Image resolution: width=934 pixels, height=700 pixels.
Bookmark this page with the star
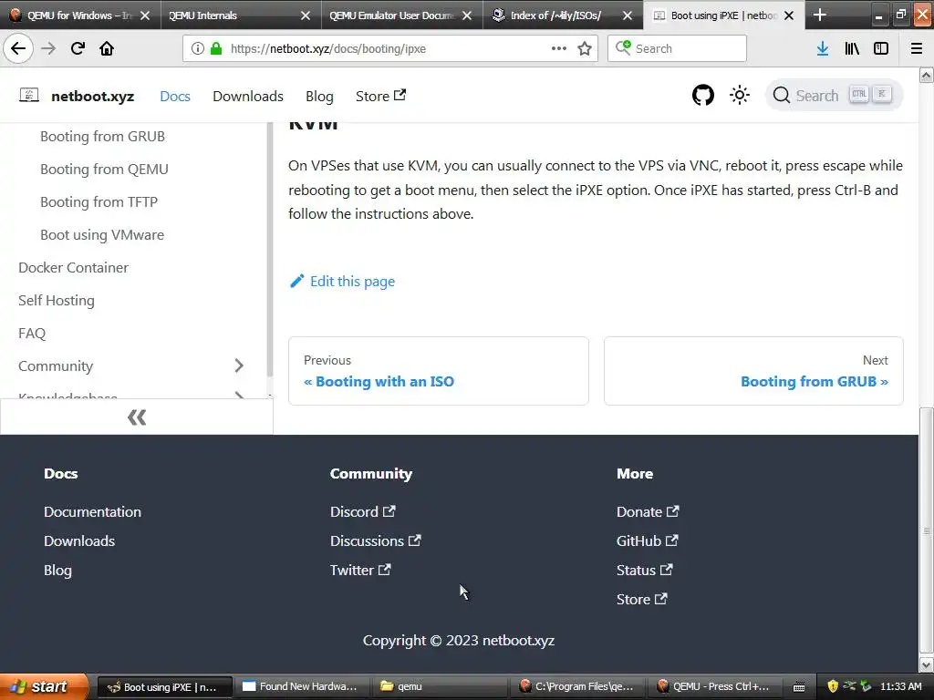[x=585, y=48]
